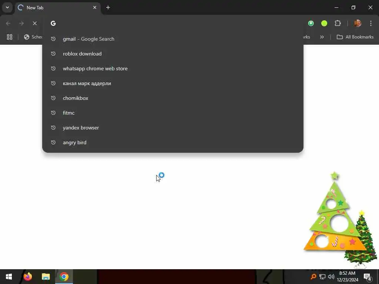Stop loading the page
The image size is (379, 284).
(35, 23)
